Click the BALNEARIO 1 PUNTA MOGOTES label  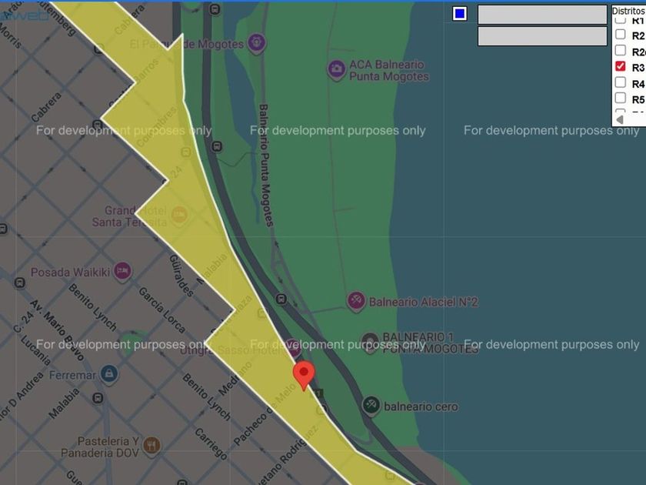tap(430, 343)
